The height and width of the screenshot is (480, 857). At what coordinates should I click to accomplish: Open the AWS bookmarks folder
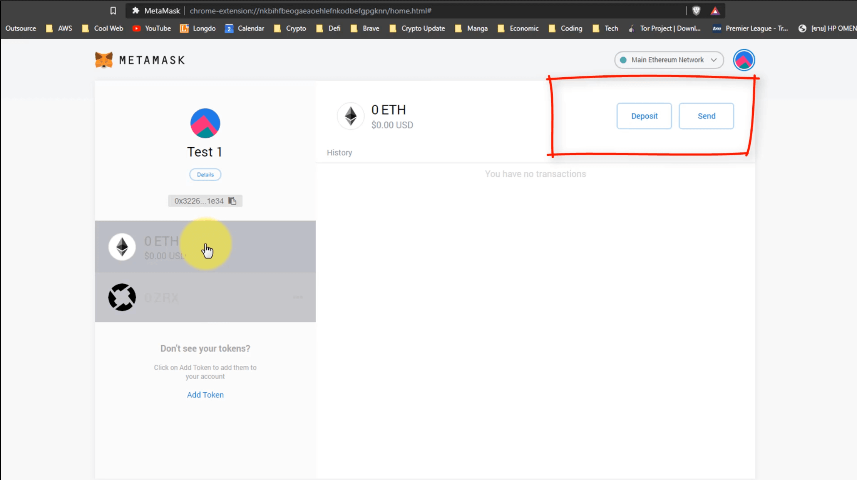pyautogui.click(x=59, y=28)
